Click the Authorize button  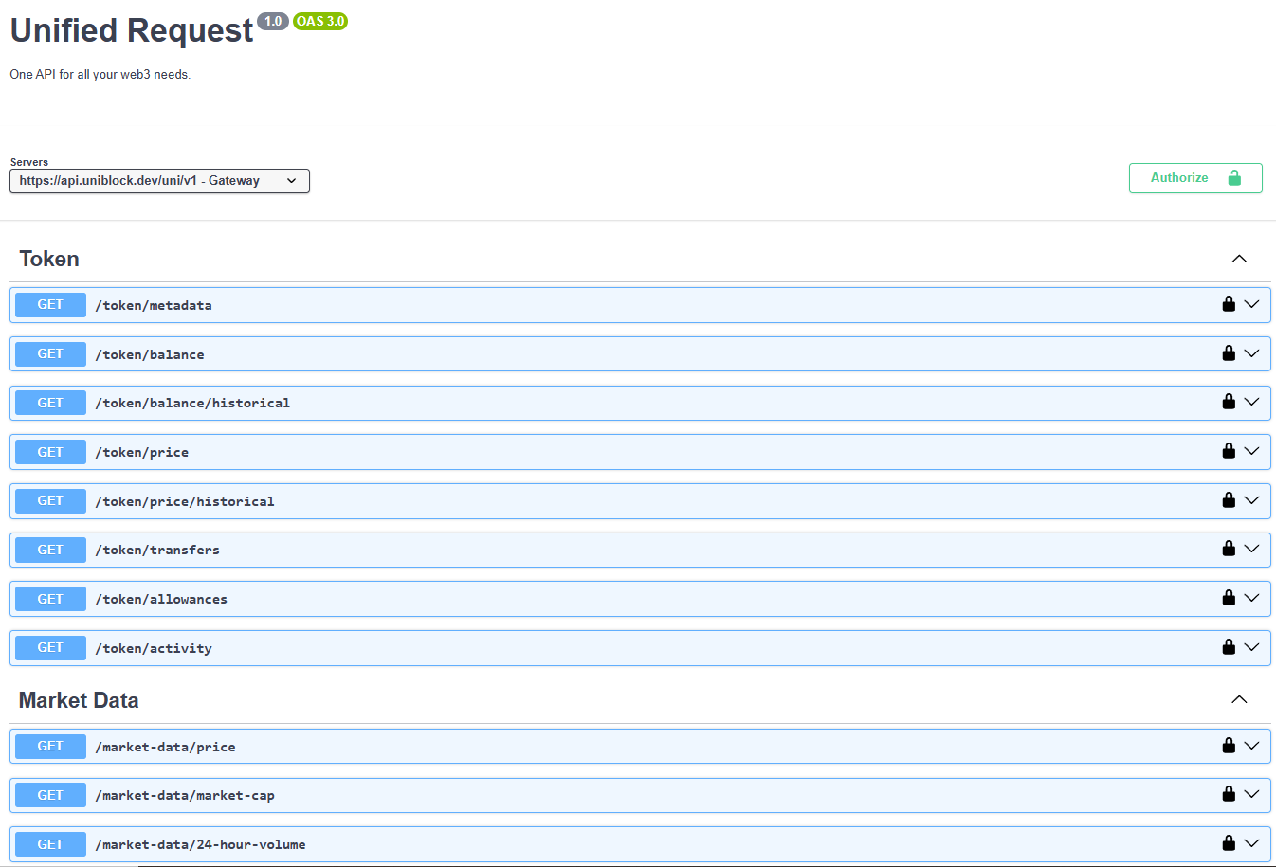[x=1195, y=178]
